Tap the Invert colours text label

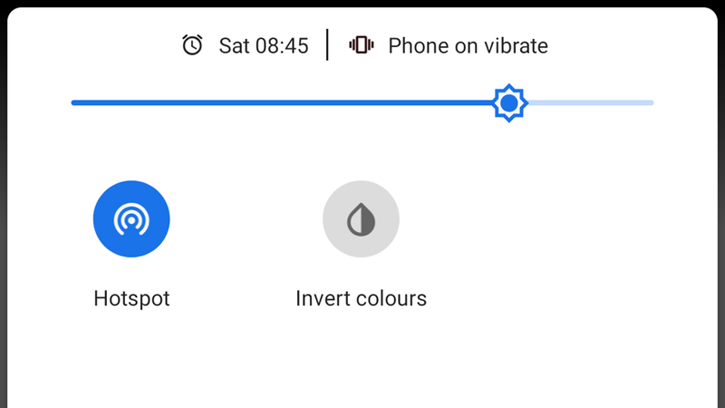[x=361, y=298]
